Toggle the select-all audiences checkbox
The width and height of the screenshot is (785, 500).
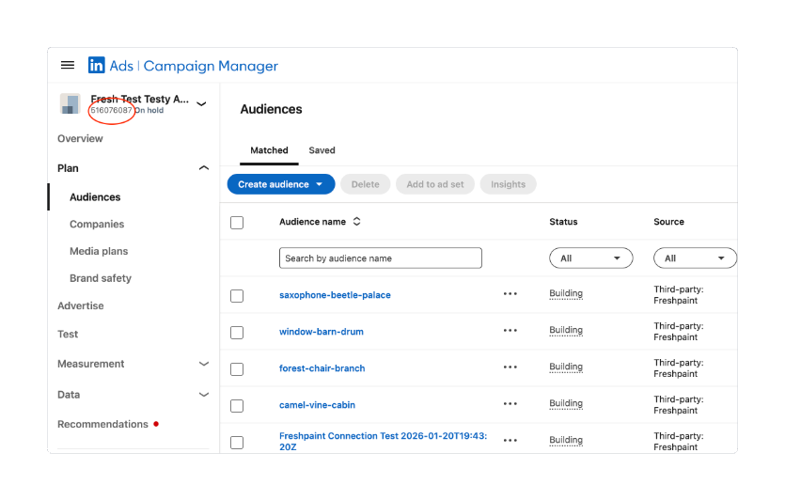(237, 223)
